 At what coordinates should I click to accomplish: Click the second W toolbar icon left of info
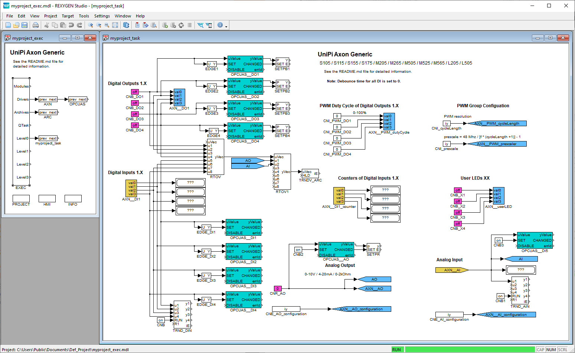209,25
